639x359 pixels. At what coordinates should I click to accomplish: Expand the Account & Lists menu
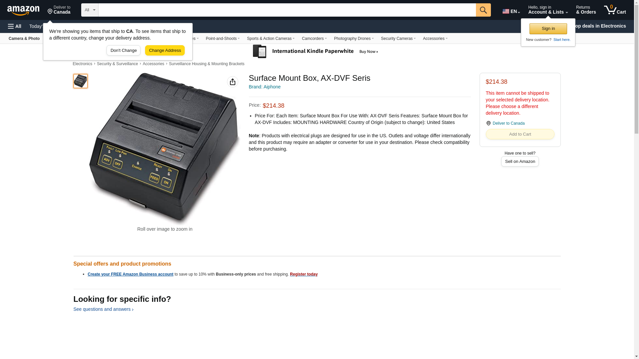point(548,10)
